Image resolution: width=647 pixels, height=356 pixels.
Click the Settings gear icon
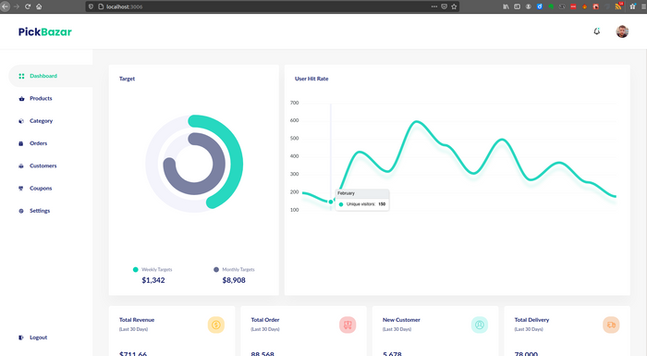click(21, 211)
